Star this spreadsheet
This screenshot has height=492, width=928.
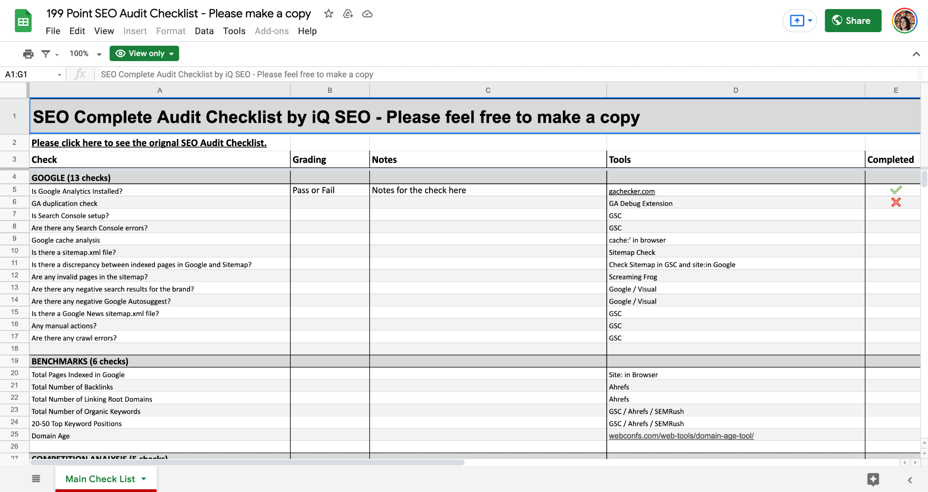[329, 14]
